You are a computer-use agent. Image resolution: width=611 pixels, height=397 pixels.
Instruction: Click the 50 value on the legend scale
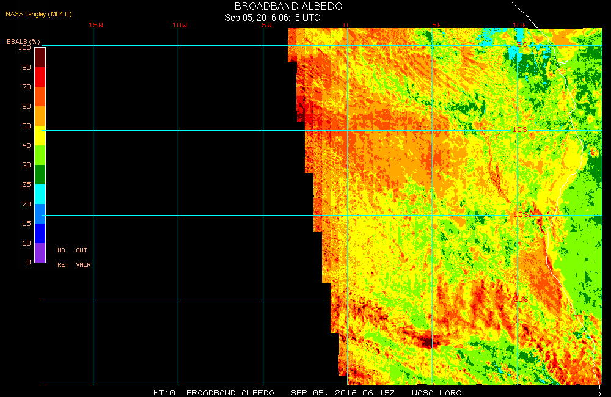tap(26, 125)
